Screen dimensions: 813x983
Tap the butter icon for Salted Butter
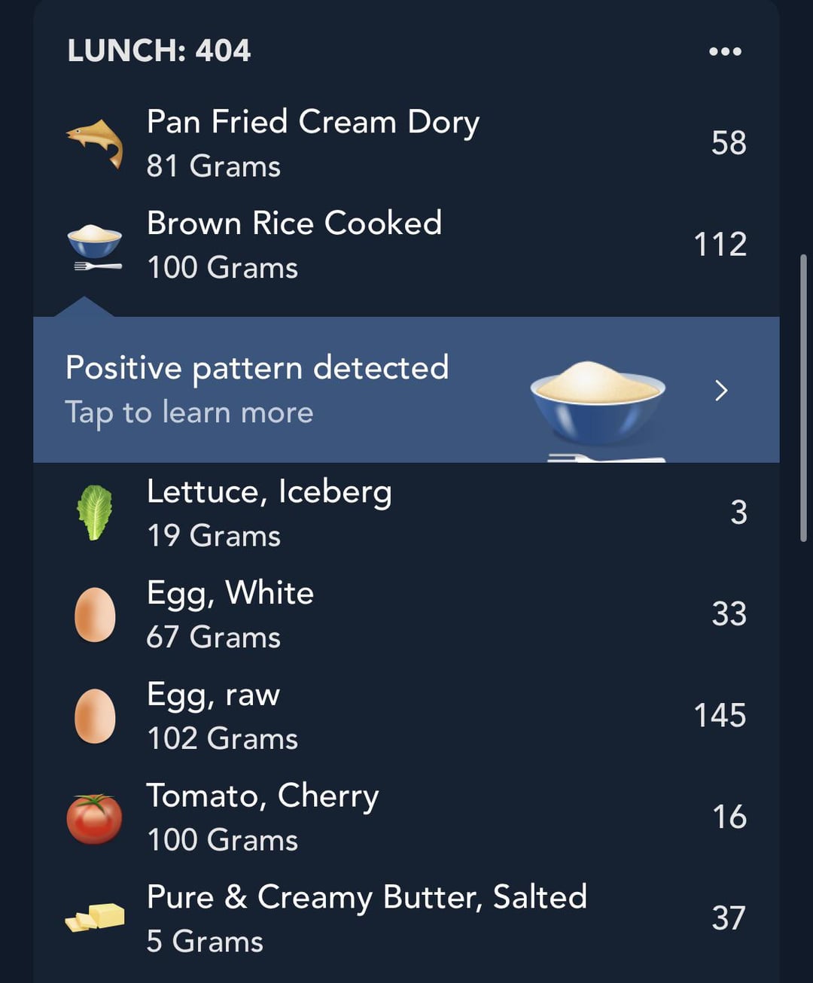coord(95,918)
